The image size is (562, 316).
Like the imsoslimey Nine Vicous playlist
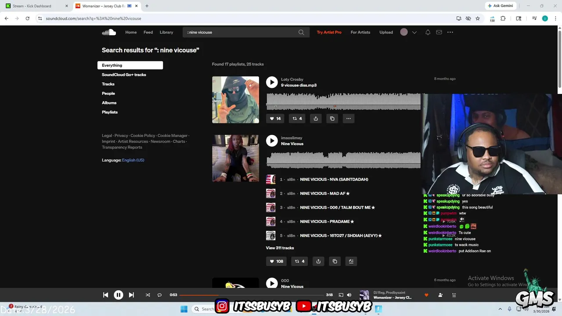click(x=276, y=261)
